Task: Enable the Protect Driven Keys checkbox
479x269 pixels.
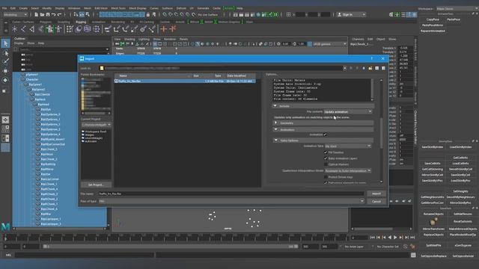Action: 326,177
